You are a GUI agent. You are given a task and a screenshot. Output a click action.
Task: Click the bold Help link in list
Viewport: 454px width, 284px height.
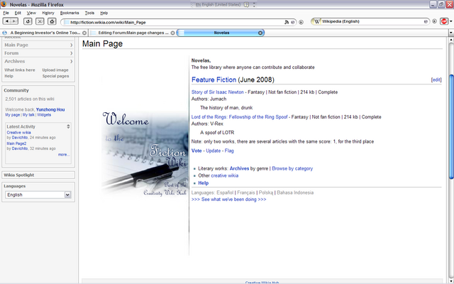coord(204,183)
